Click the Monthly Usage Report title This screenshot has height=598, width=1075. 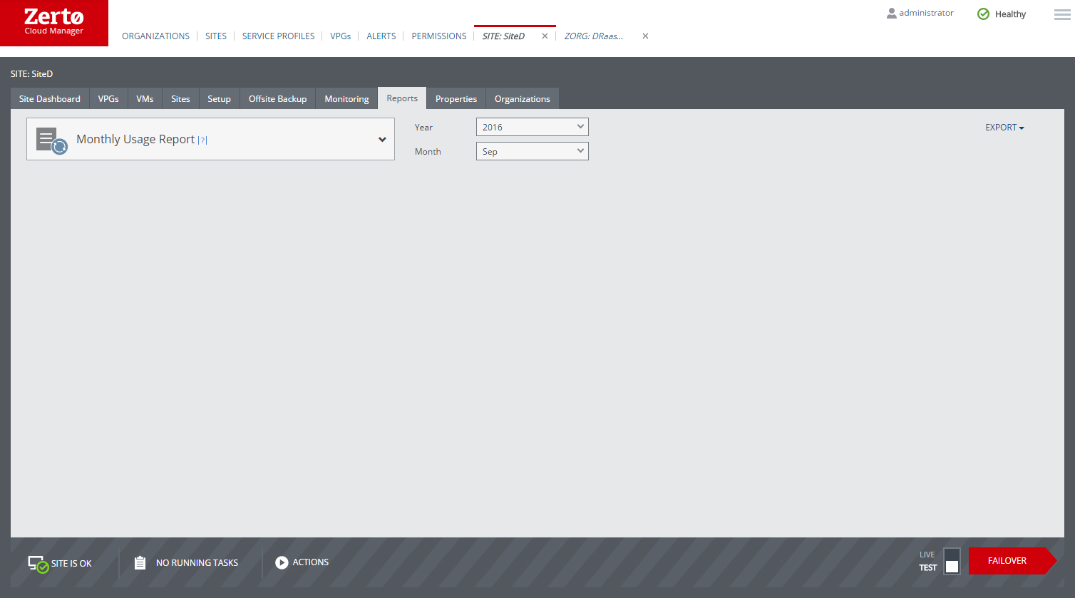(x=135, y=139)
